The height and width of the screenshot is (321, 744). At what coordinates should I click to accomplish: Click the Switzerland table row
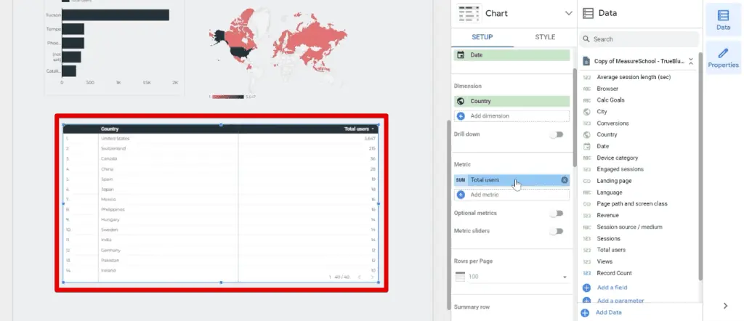click(x=221, y=149)
